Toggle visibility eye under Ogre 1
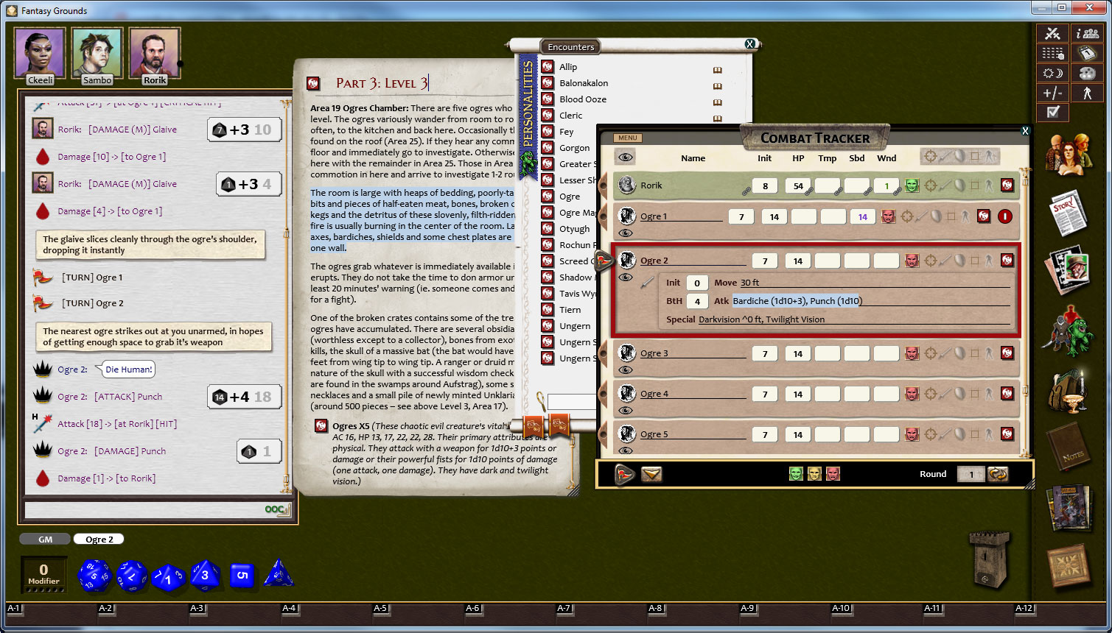Viewport: 1112px width, 633px height. tap(625, 233)
